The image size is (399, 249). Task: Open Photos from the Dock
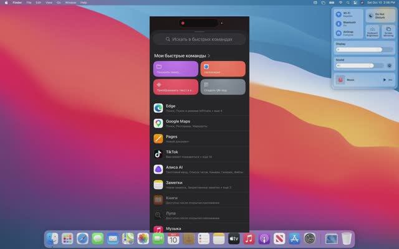point(143,239)
